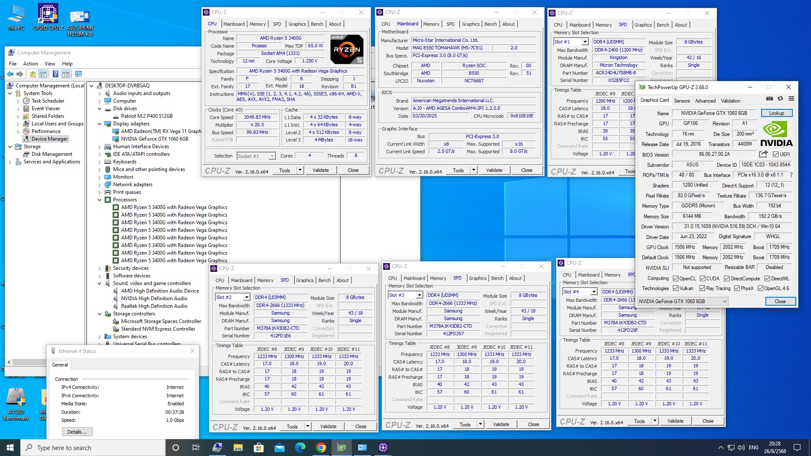The width and height of the screenshot is (811, 456).
Task: Click the Scan for hardware changes icon
Action: point(79,74)
